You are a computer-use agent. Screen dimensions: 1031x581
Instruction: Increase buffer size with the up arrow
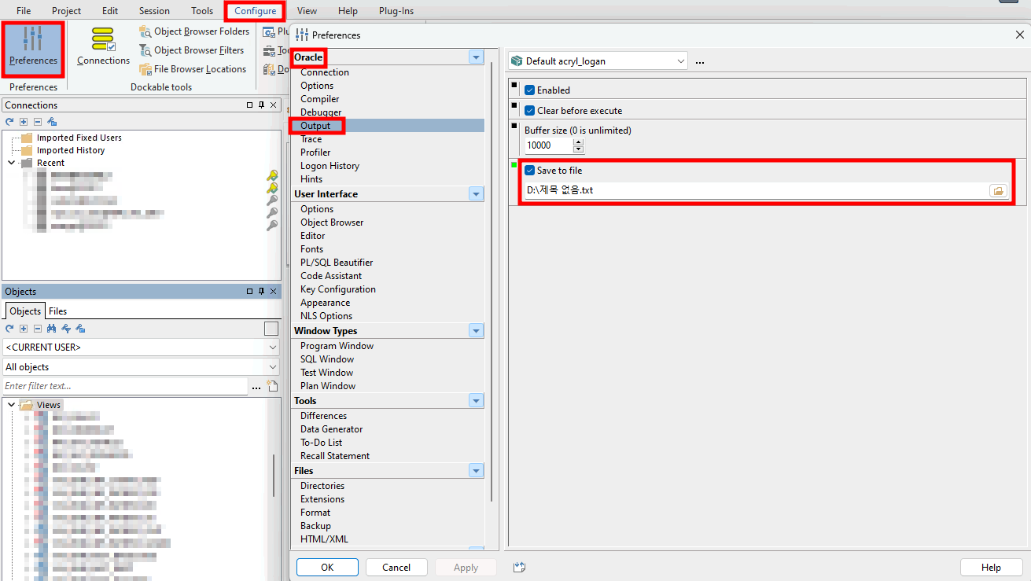(579, 142)
